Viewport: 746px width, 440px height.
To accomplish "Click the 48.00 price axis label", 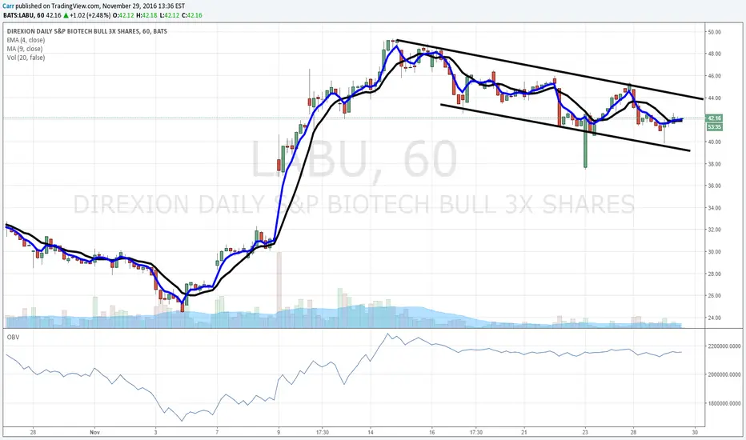I will (714, 54).
